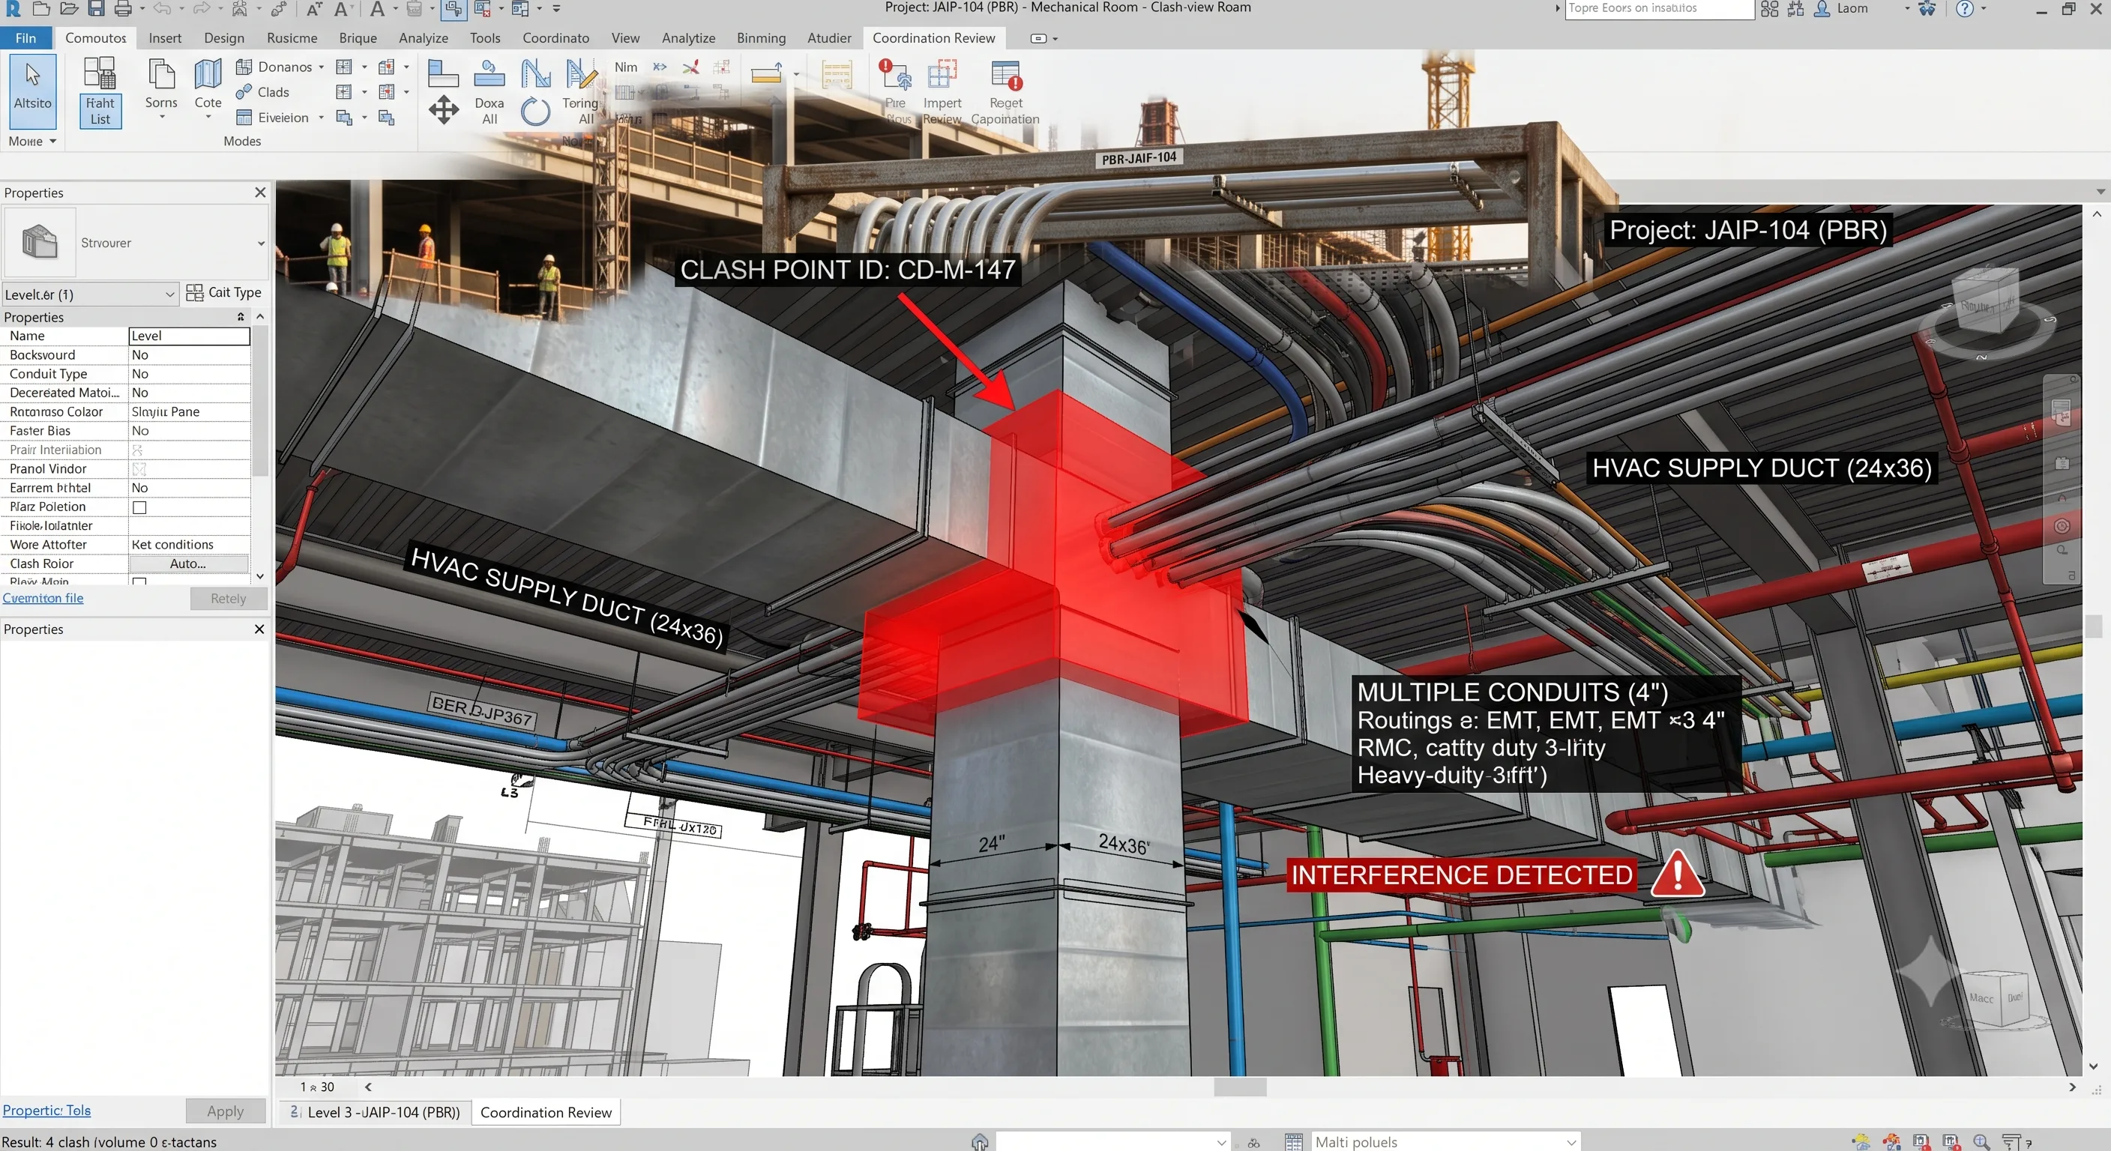The width and height of the screenshot is (2111, 1151).
Task: Open the Donanos dropdown arrow
Action: (x=322, y=67)
